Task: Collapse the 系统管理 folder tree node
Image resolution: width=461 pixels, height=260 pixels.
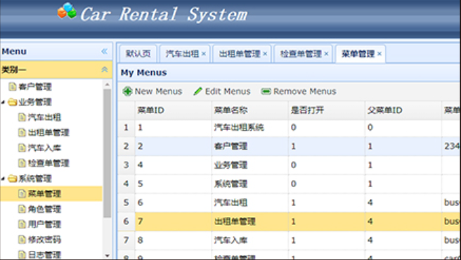Action: [3, 178]
